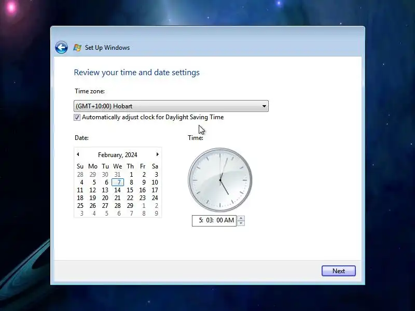Pick February 14 on the calendar

118,190
